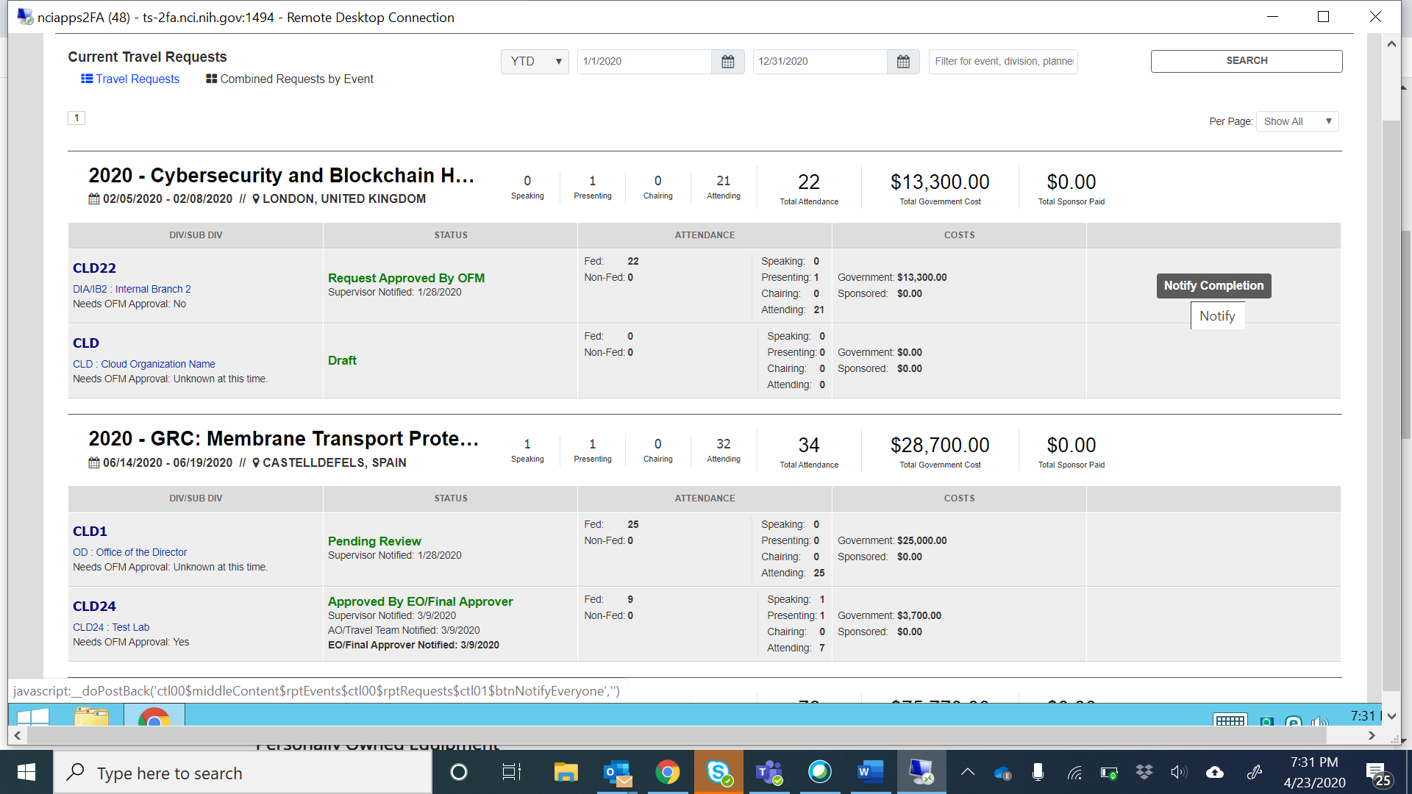The height and width of the screenshot is (794, 1412).
Task: Click the SEARCH button
Action: pyautogui.click(x=1246, y=61)
